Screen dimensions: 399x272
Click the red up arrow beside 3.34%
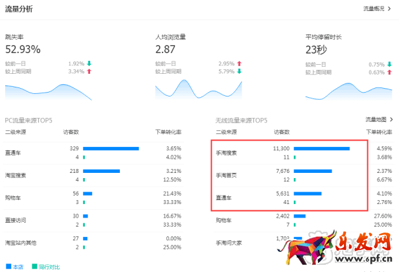point(89,71)
